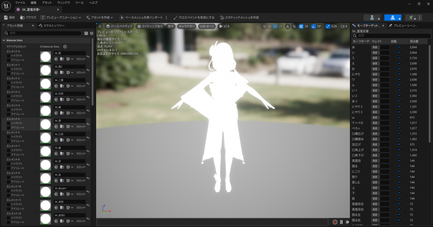Viewport: 433px width, 227px height.
Task: Open the ヘルプ menu
Action: click(x=93, y=3)
